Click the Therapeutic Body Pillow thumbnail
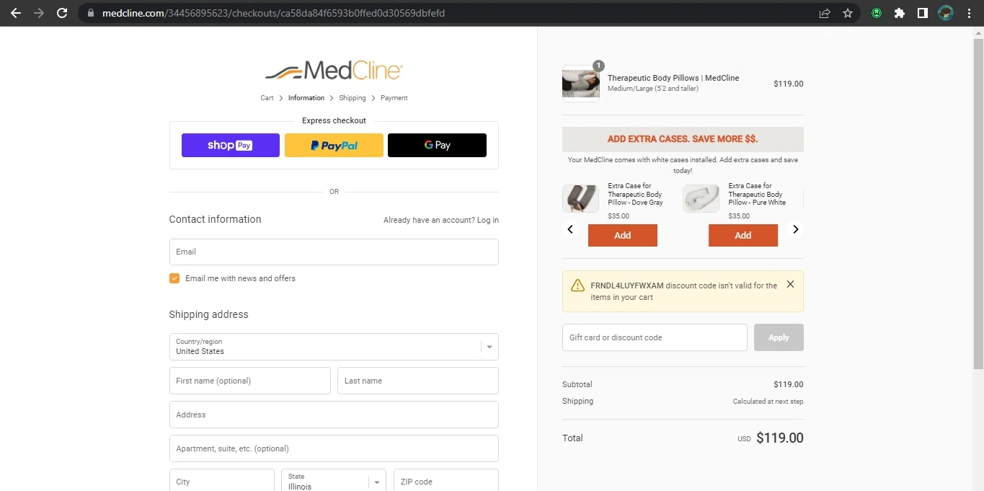This screenshot has height=491, width=984. coord(580,84)
